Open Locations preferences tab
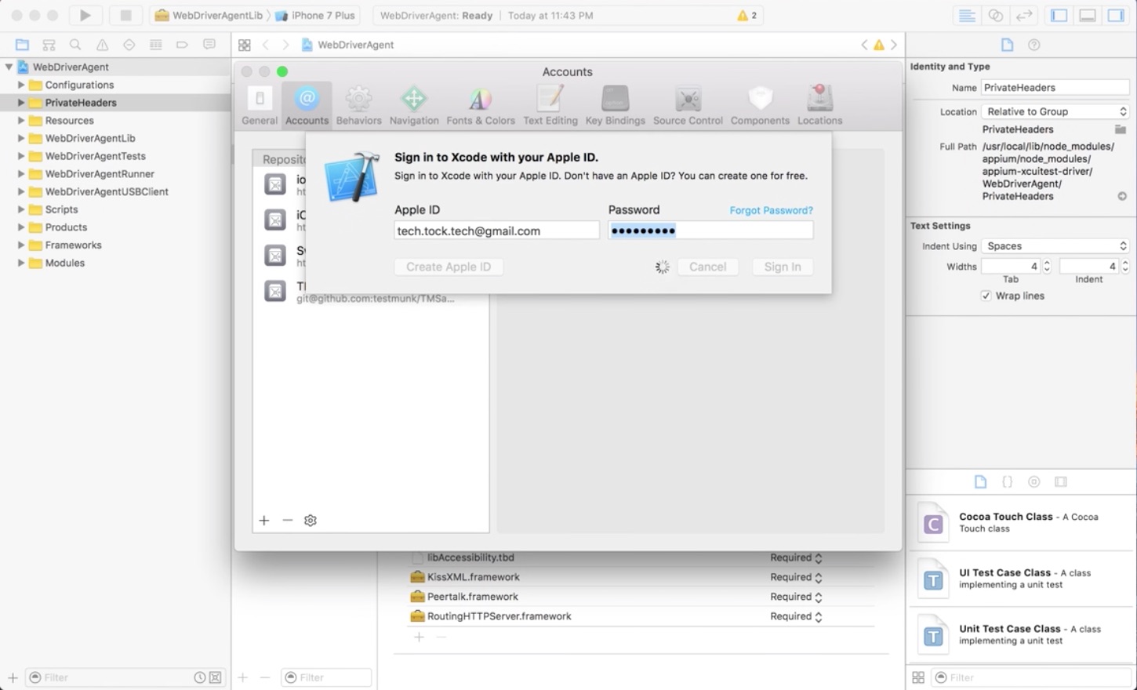Viewport: 1137px width, 690px height. tap(820, 105)
